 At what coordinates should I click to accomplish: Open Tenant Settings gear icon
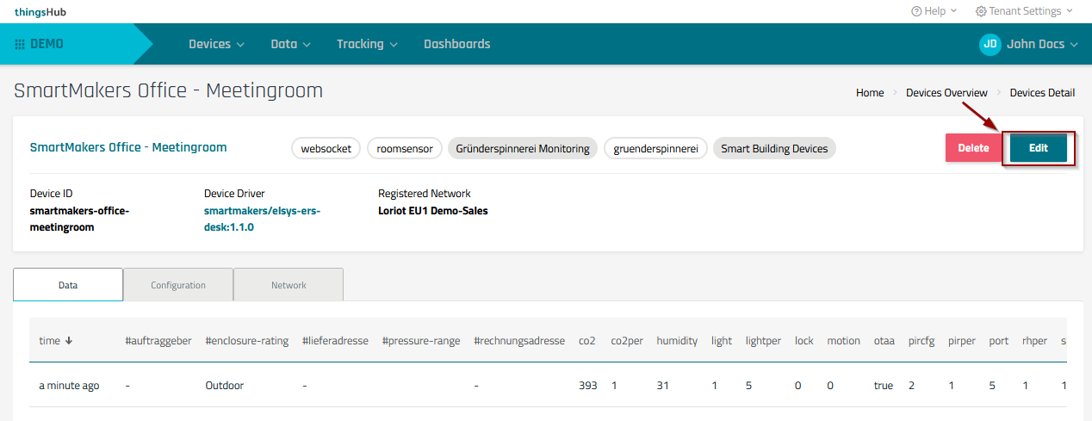coord(981,11)
